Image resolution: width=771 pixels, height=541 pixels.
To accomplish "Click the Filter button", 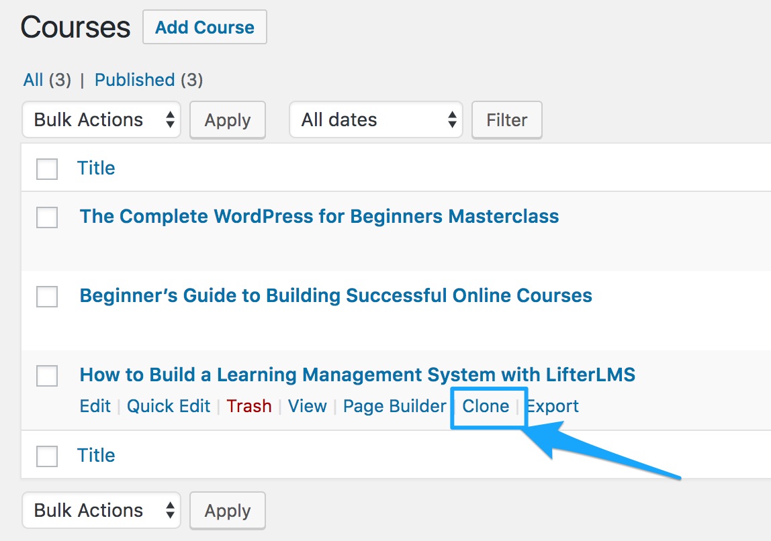I will coord(506,119).
